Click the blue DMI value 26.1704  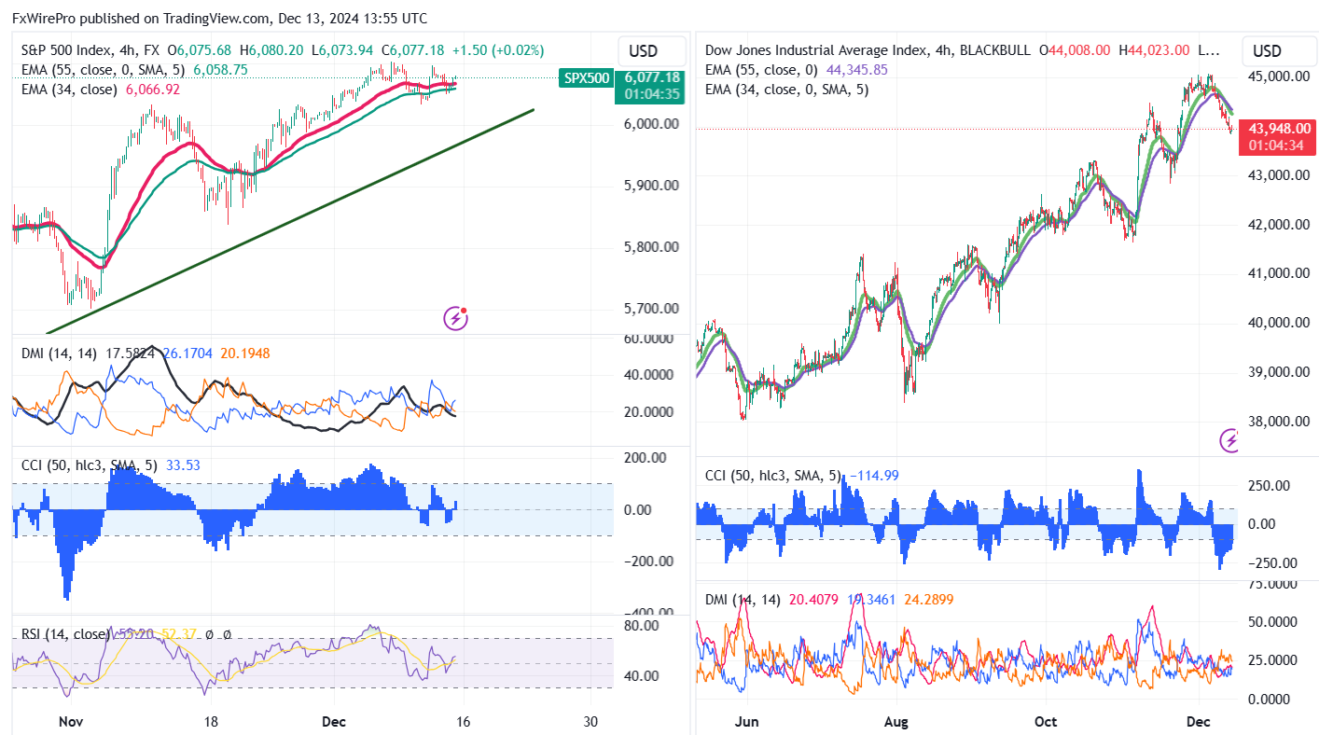(187, 354)
